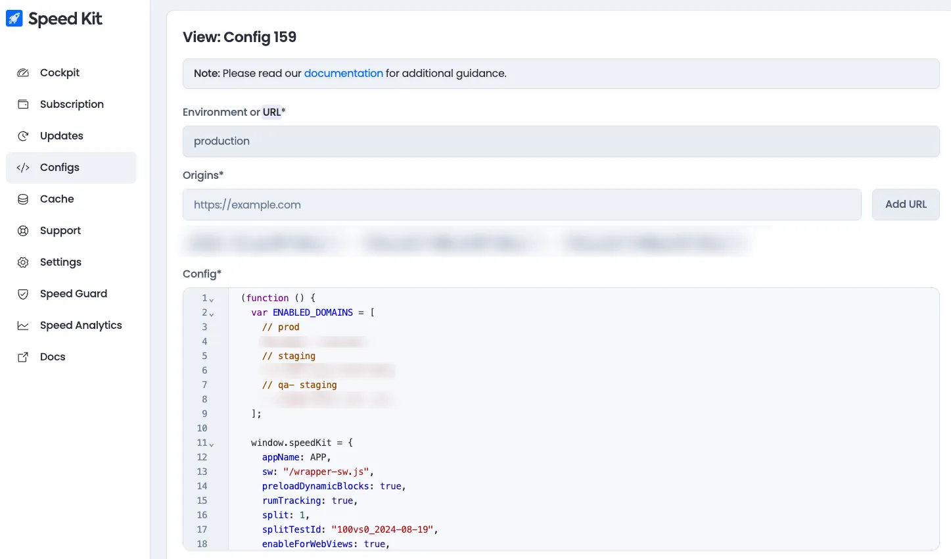This screenshot has width=951, height=559.
Task: Click the Speed Kit rocket logo icon
Action: (x=14, y=18)
